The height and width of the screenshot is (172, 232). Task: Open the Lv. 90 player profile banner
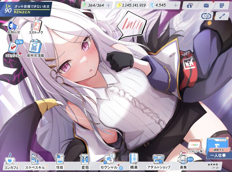pos(26,9)
